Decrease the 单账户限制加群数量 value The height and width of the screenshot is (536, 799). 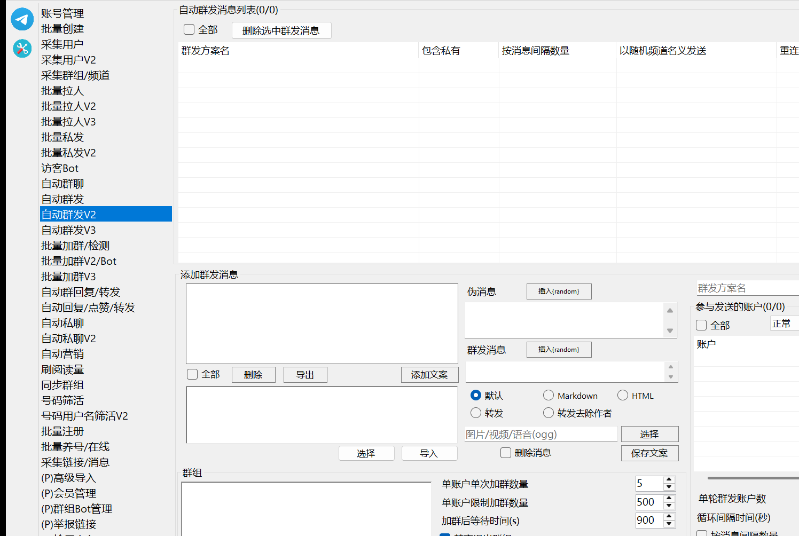669,506
